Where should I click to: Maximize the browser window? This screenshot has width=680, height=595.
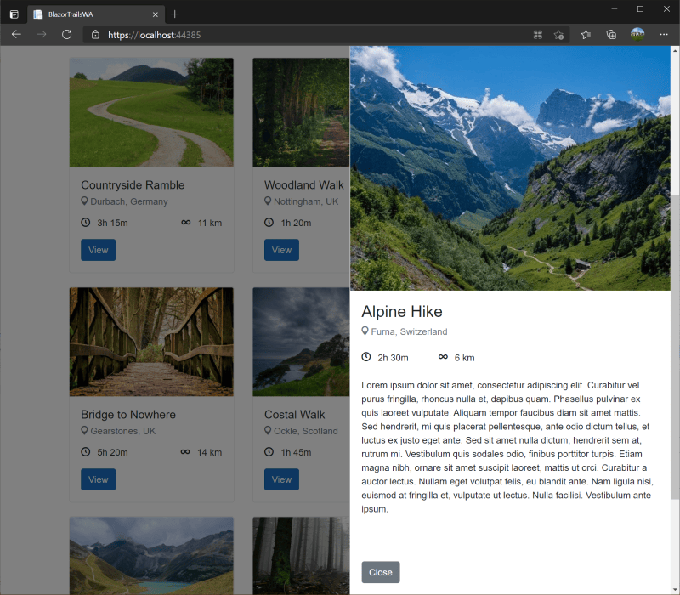640,9
